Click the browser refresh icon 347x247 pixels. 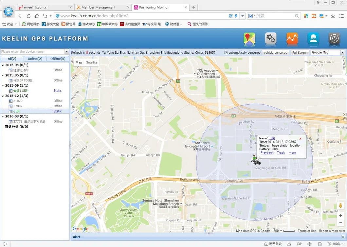(x=28, y=15)
